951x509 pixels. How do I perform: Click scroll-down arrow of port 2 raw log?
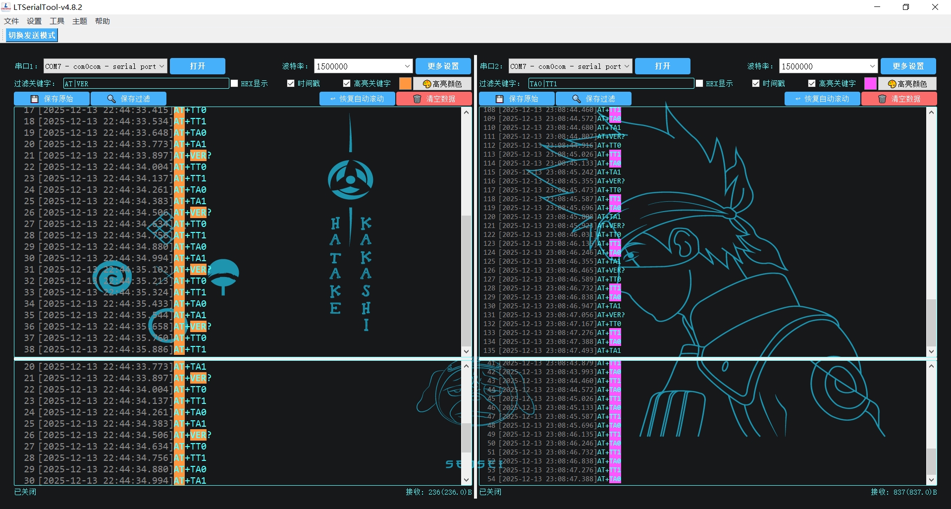pyautogui.click(x=931, y=351)
